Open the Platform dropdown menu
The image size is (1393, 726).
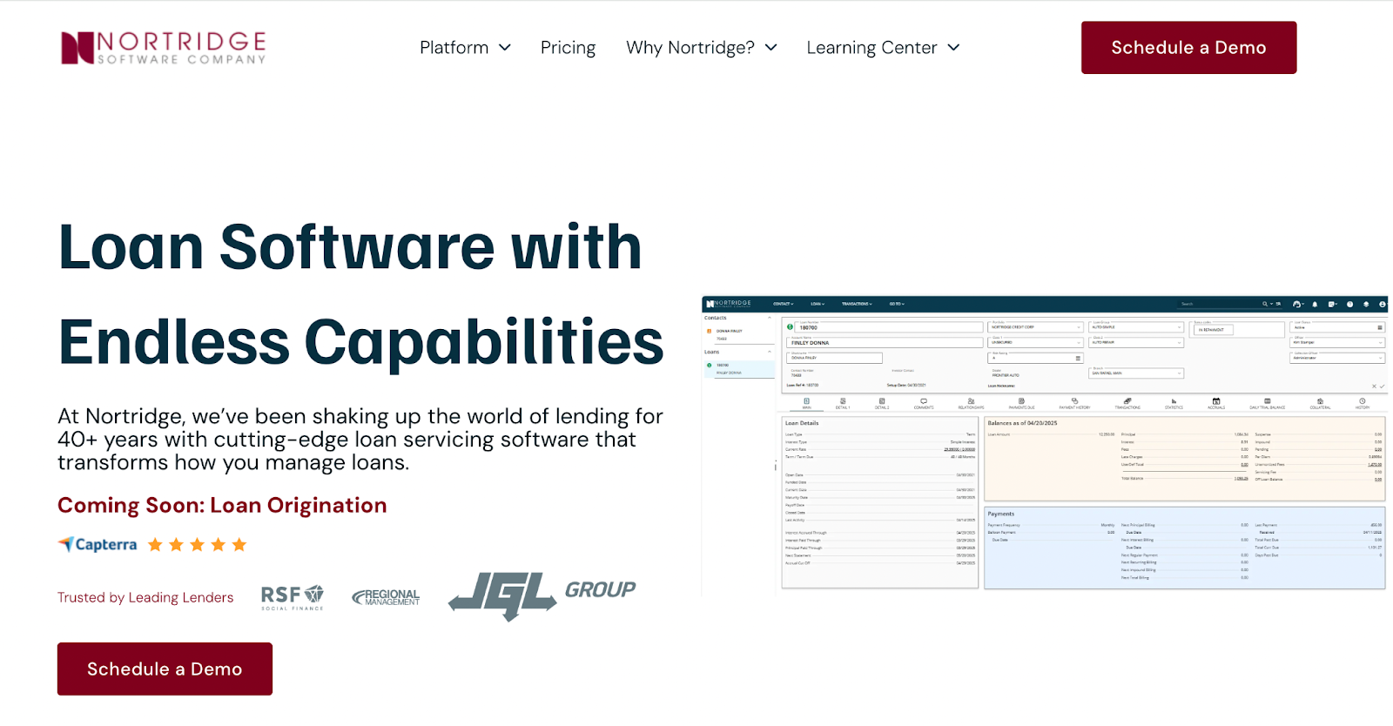point(465,48)
